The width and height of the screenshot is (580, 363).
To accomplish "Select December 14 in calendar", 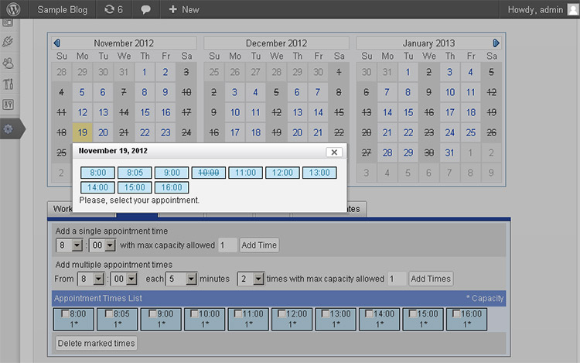I will coord(318,112).
